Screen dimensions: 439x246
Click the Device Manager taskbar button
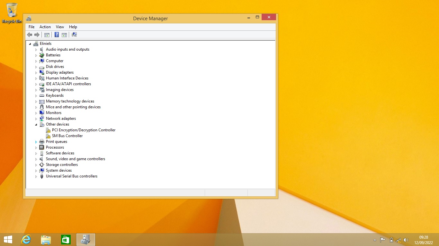[86, 240]
